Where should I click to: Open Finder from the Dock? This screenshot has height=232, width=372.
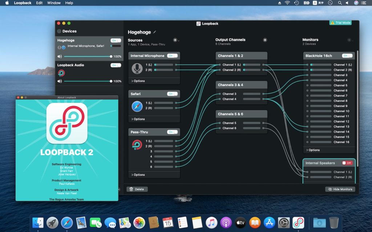tap(38, 223)
